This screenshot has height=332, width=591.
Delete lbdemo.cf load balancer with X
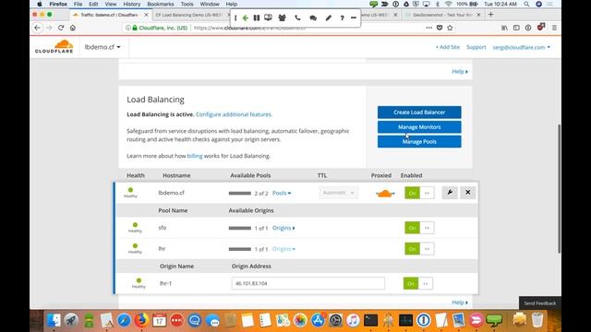point(468,193)
